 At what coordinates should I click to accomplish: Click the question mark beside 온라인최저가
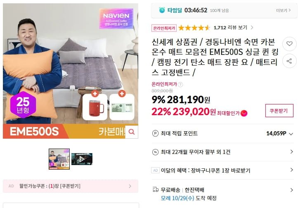(x=180, y=84)
